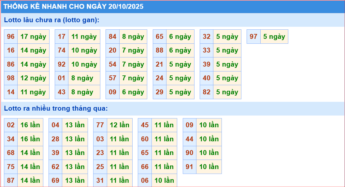Click the title 'THỐNG KÊ NHANH CHO NGÀY 20/10/2025'
Image resolution: width=345 pixels, height=187 pixels.
tap(74, 7)
